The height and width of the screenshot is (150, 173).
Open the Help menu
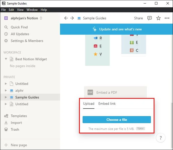pyautogui.click(x=44, y=10)
